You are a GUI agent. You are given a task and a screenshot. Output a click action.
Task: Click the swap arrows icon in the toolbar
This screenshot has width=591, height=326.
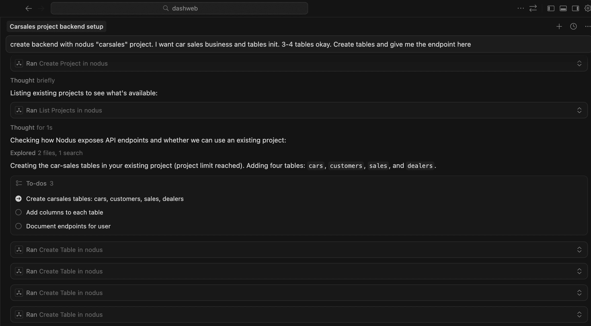pyautogui.click(x=533, y=8)
